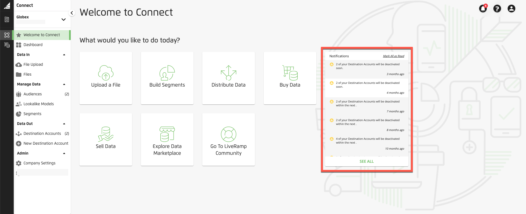Open the user profile icon
This screenshot has height=214, width=526.
511,8
